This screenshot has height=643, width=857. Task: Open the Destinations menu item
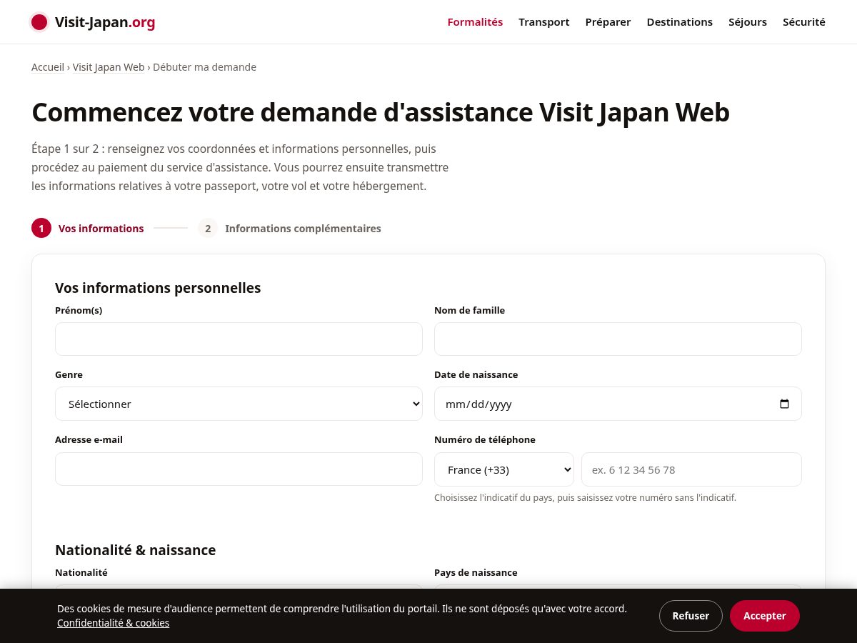(679, 22)
